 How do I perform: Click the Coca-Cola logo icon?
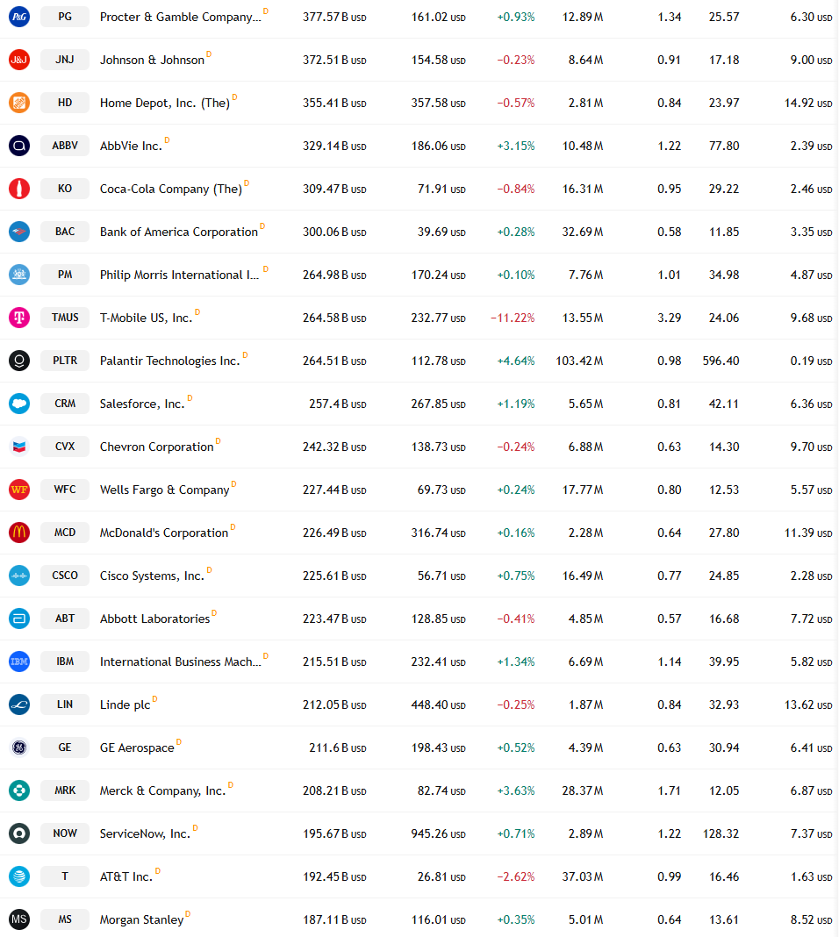[19, 189]
